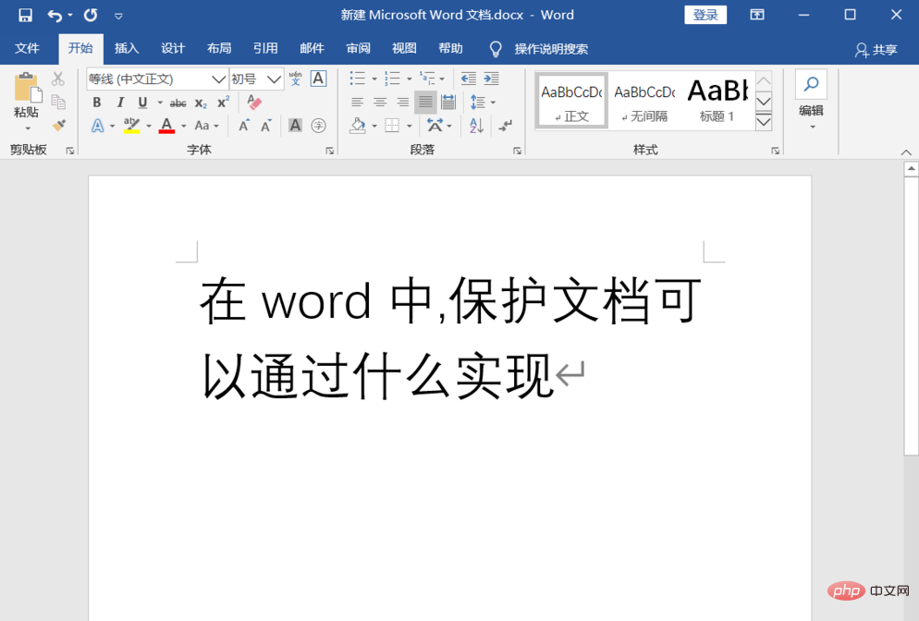The height and width of the screenshot is (621, 919).
Task: Toggle bold formatting
Action: [97, 103]
